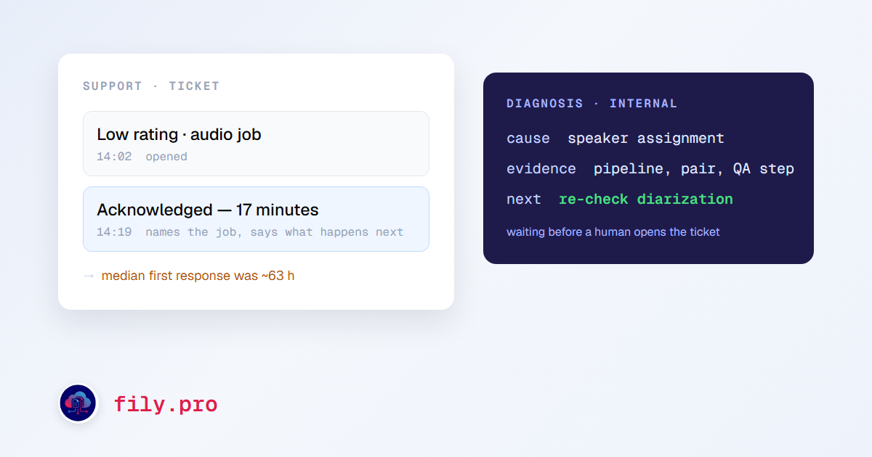Click 'pipeline, pair, QA step' evidence text
This screenshot has width=872, height=457.
pos(694,168)
